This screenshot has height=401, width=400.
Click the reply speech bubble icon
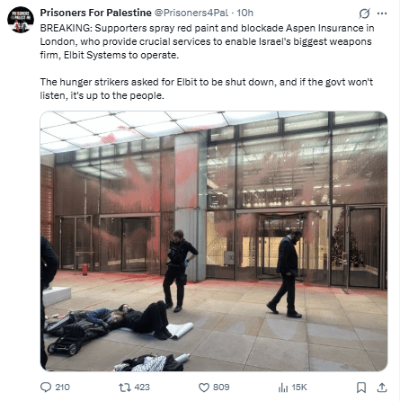click(46, 388)
